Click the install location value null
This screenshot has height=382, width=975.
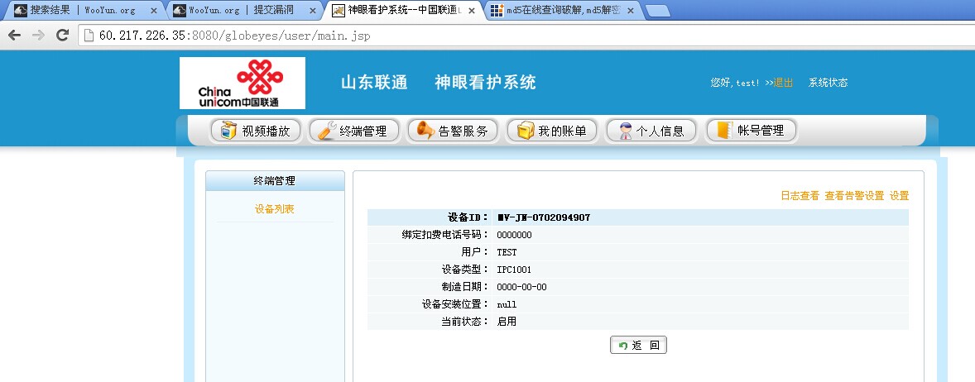tap(507, 304)
